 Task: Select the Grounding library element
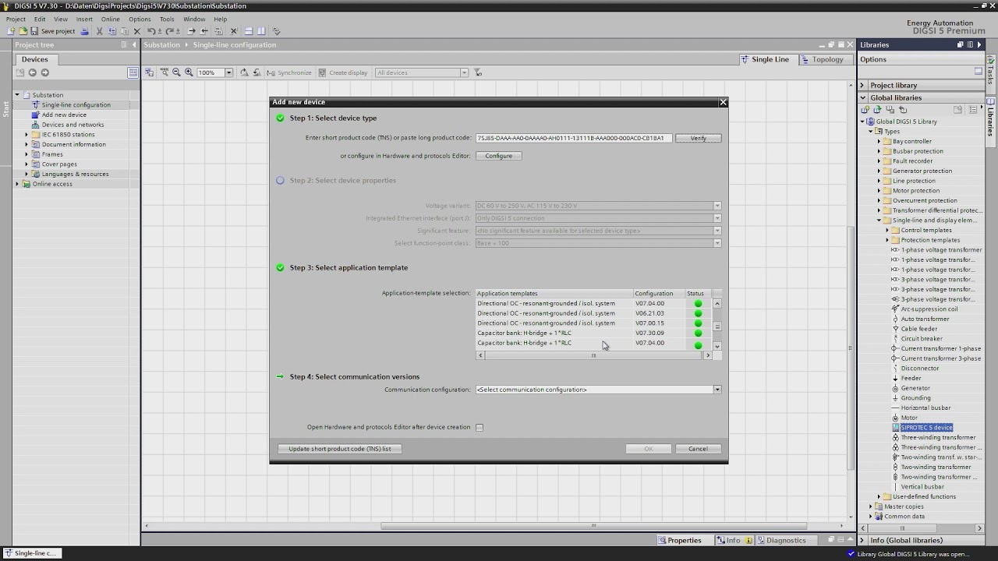915,398
